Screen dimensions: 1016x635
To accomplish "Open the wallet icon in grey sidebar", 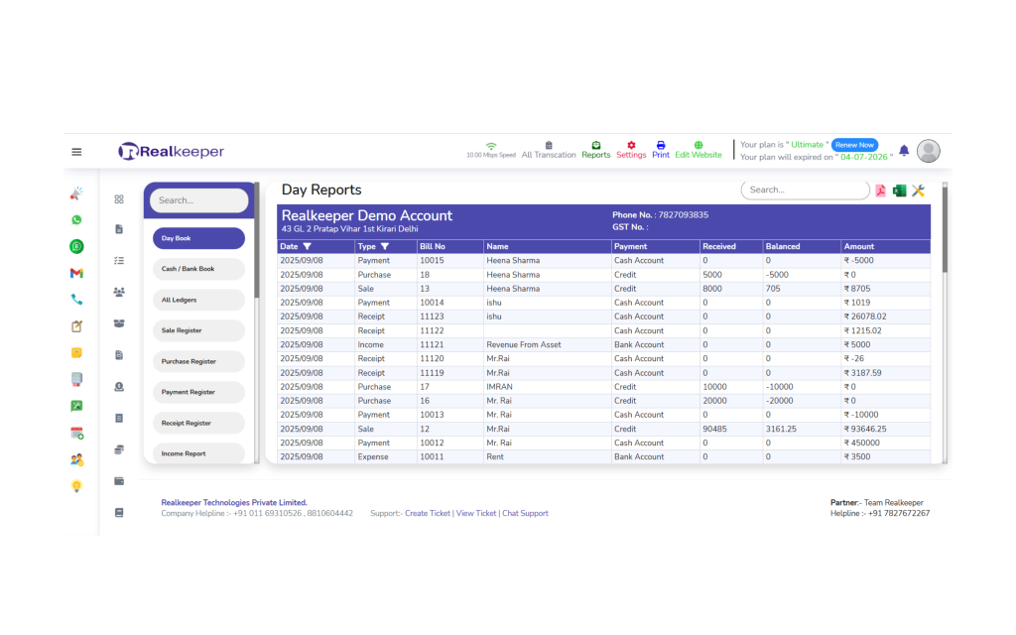I will point(119,481).
